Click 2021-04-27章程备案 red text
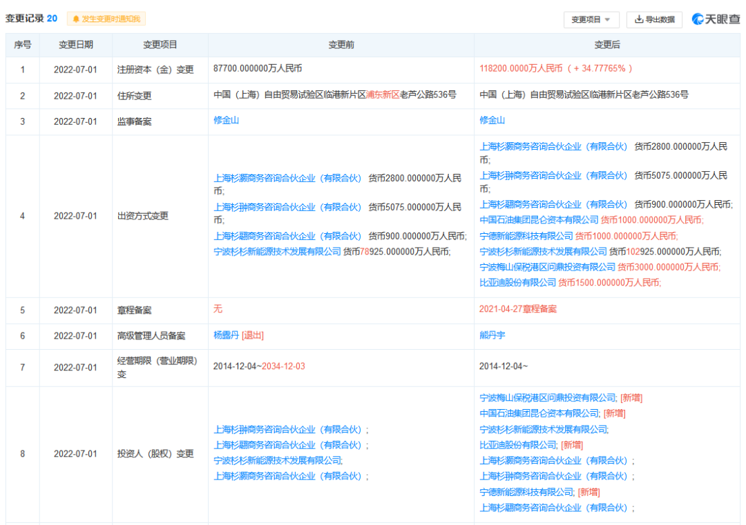The height and width of the screenshot is (525, 746). tap(518, 309)
